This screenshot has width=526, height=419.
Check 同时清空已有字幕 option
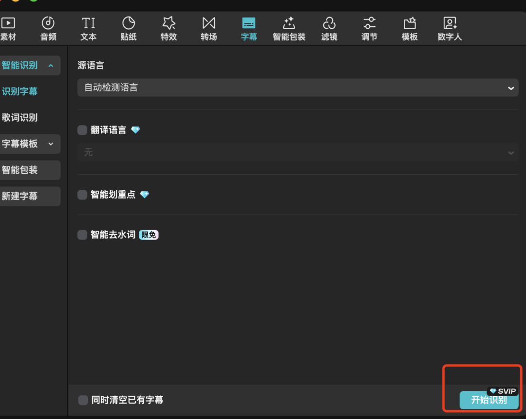click(83, 400)
